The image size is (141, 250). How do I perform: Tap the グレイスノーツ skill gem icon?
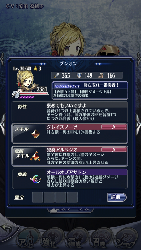[35, 134]
